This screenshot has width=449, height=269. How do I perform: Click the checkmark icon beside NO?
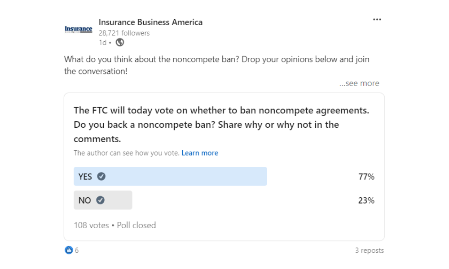(x=101, y=200)
